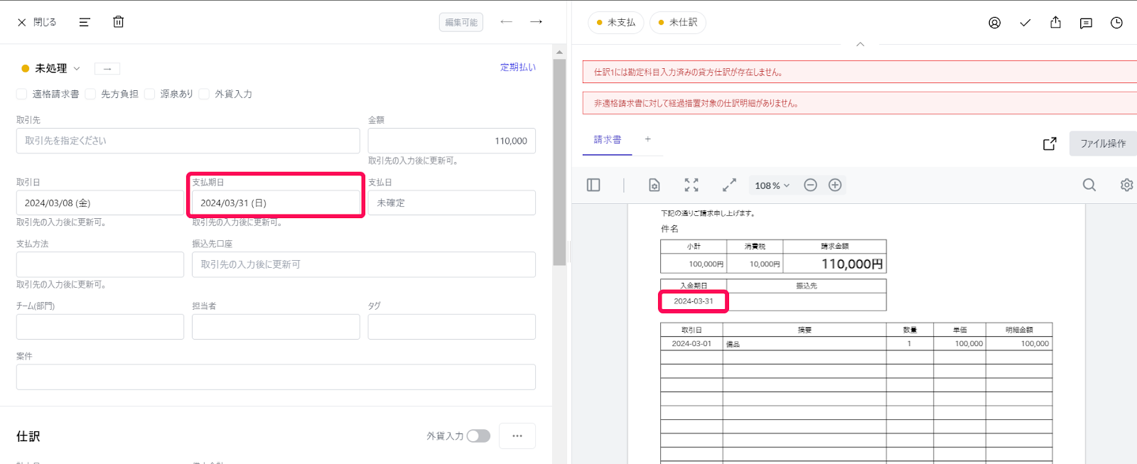This screenshot has height=464, width=1137.
Task: Close the invoice editor with 閉じる
Action: (36, 22)
